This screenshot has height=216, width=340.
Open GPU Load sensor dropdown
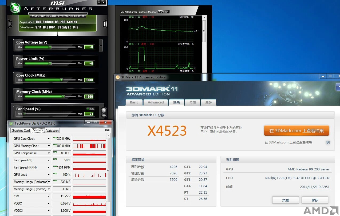(x=49, y=175)
